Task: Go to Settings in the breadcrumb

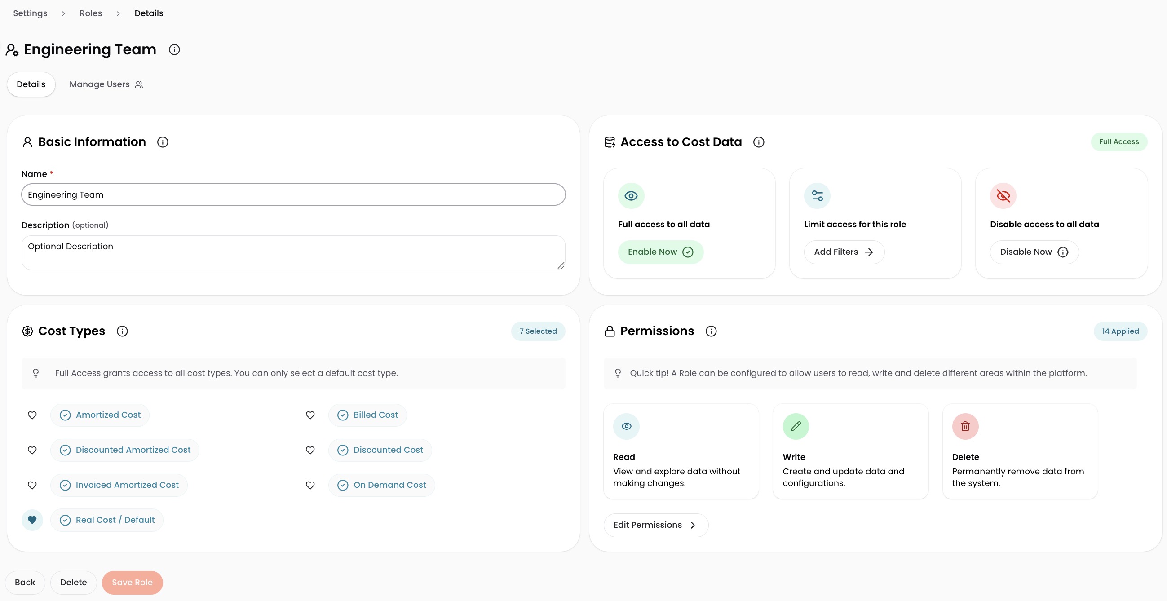Action: coord(31,13)
